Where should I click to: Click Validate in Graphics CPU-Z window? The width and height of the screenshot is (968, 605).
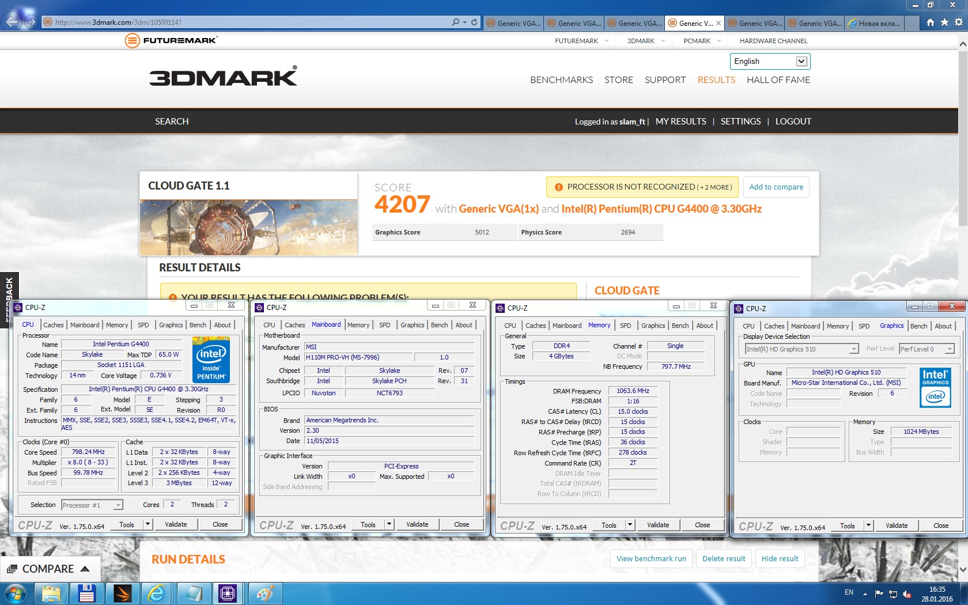(897, 525)
